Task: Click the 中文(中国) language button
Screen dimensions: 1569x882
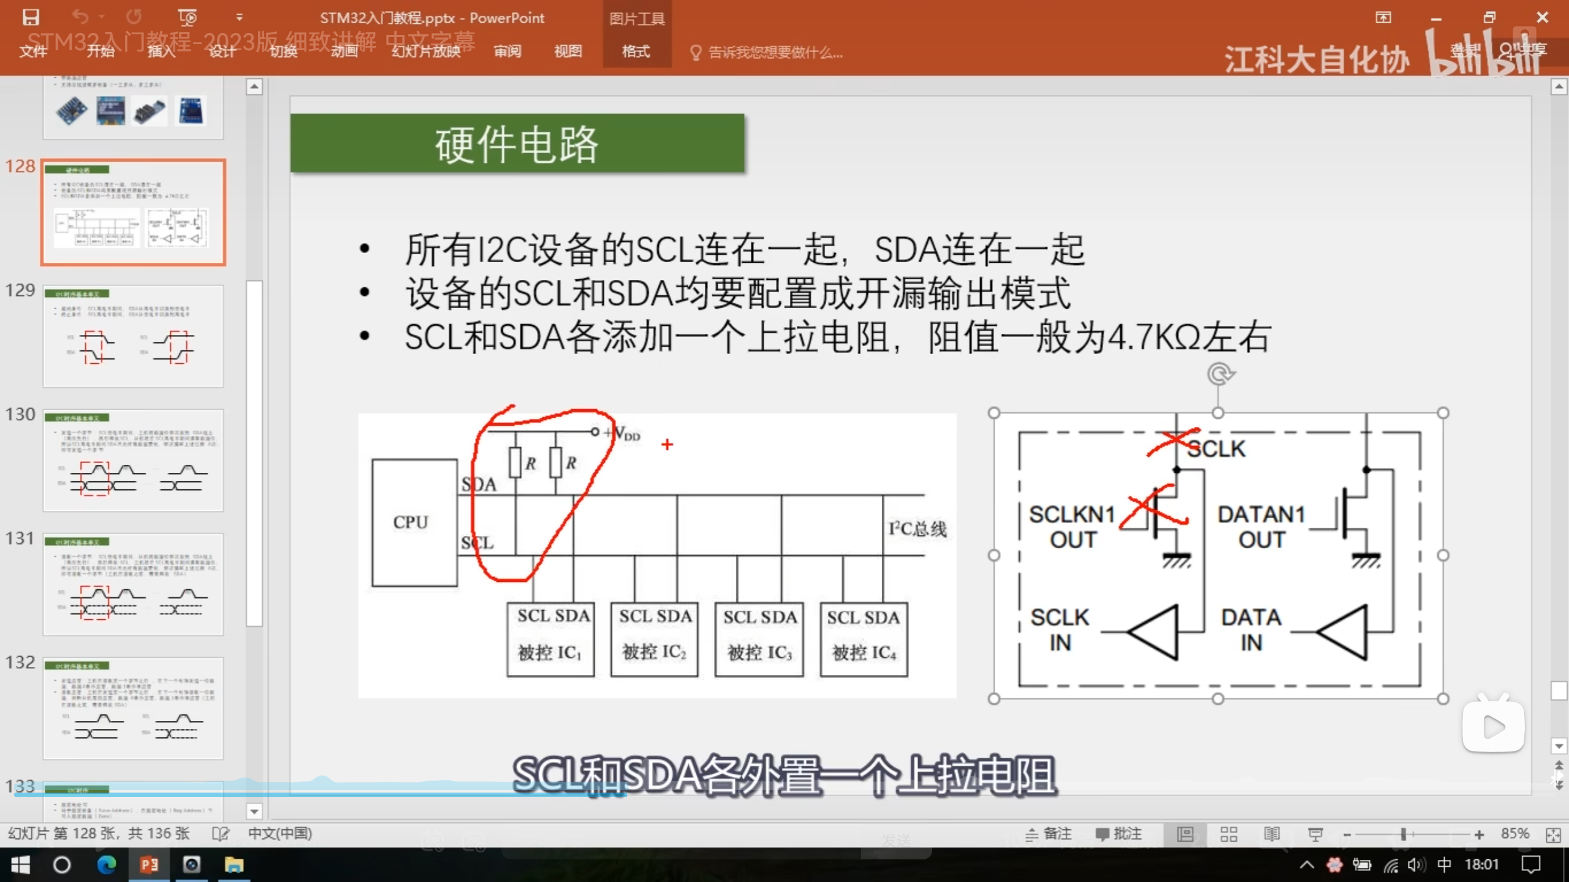Action: coord(280,834)
